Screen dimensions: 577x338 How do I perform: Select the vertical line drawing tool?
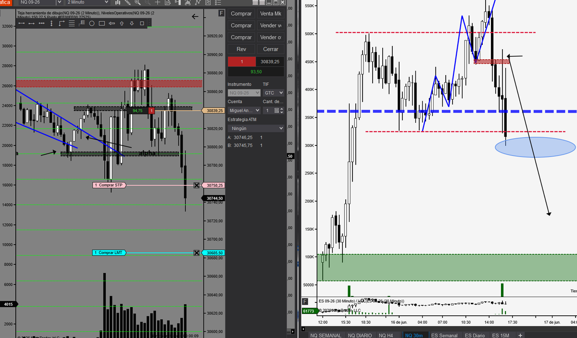tap(51, 23)
